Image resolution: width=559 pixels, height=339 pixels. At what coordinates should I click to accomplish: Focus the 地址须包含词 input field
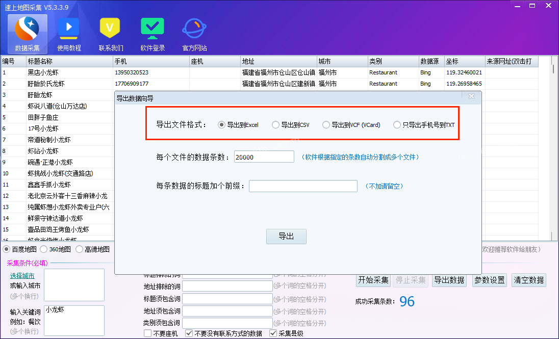[x=227, y=311]
